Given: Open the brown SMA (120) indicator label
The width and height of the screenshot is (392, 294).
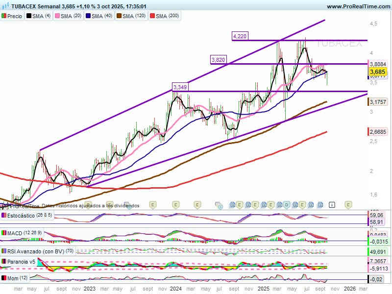Looking at the screenshot, I should coord(134,16).
